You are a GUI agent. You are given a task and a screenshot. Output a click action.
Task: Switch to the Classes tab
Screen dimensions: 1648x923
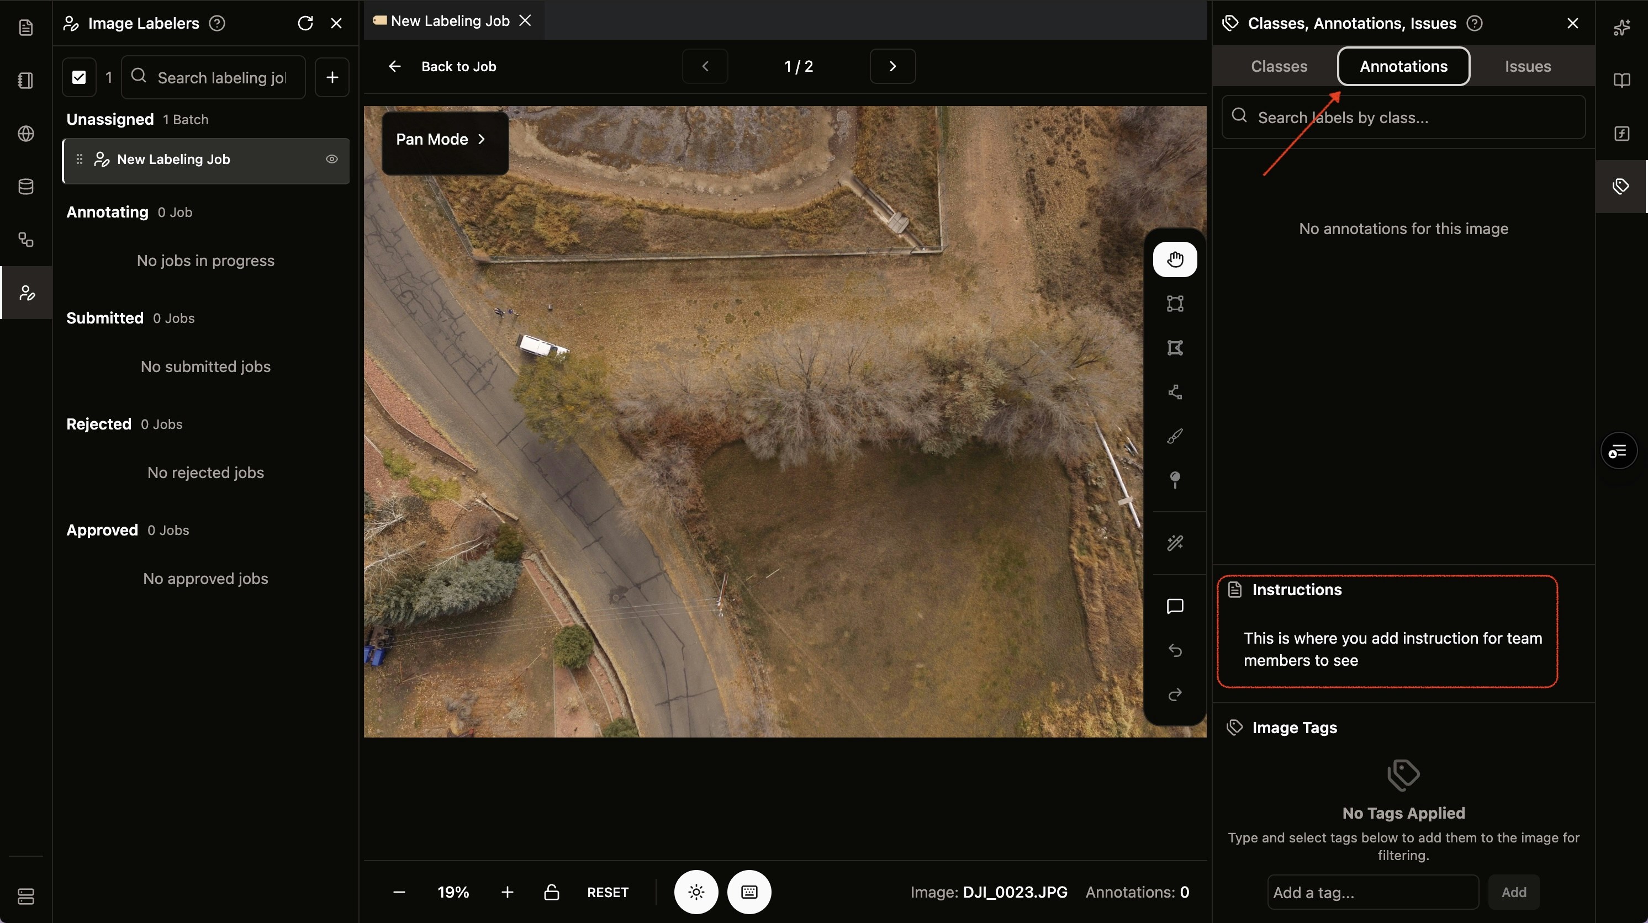coord(1279,67)
